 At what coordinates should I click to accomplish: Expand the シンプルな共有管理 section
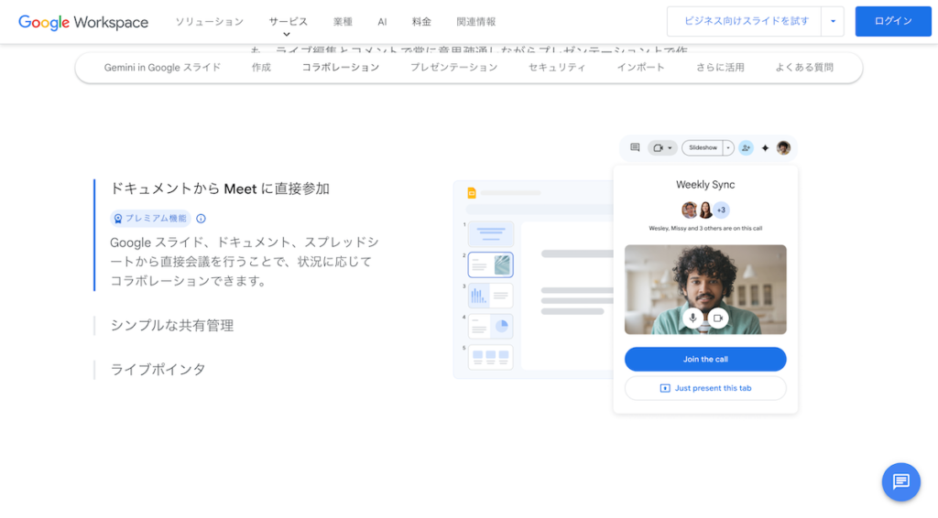pyautogui.click(x=171, y=326)
